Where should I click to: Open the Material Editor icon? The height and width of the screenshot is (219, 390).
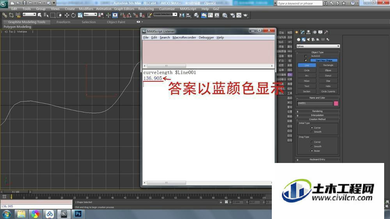pos(225,15)
